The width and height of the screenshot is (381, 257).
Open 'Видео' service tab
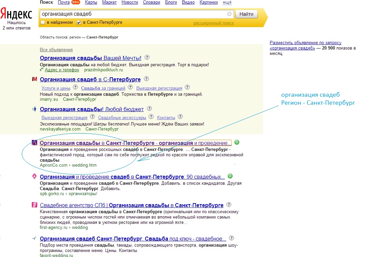point(188,2)
